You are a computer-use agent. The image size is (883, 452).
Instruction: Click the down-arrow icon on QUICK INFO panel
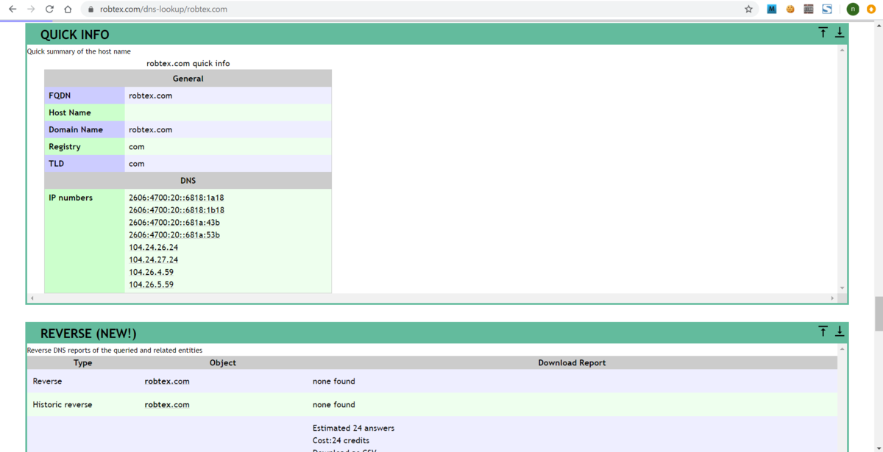coord(840,32)
